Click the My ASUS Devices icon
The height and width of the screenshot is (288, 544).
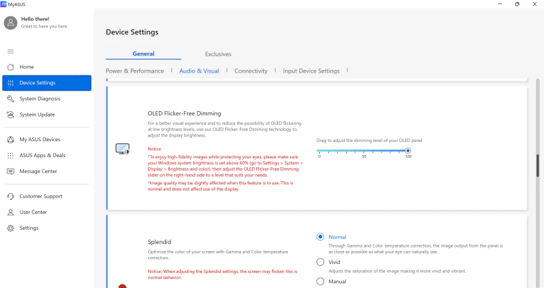11,139
